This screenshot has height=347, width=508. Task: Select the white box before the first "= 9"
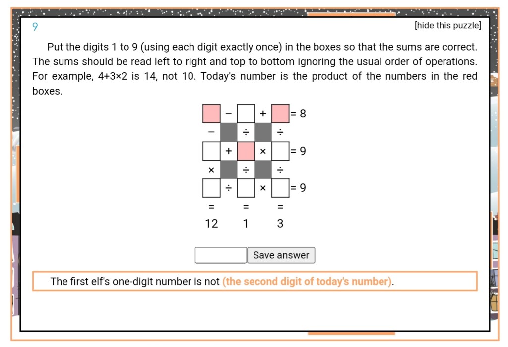coord(280,151)
